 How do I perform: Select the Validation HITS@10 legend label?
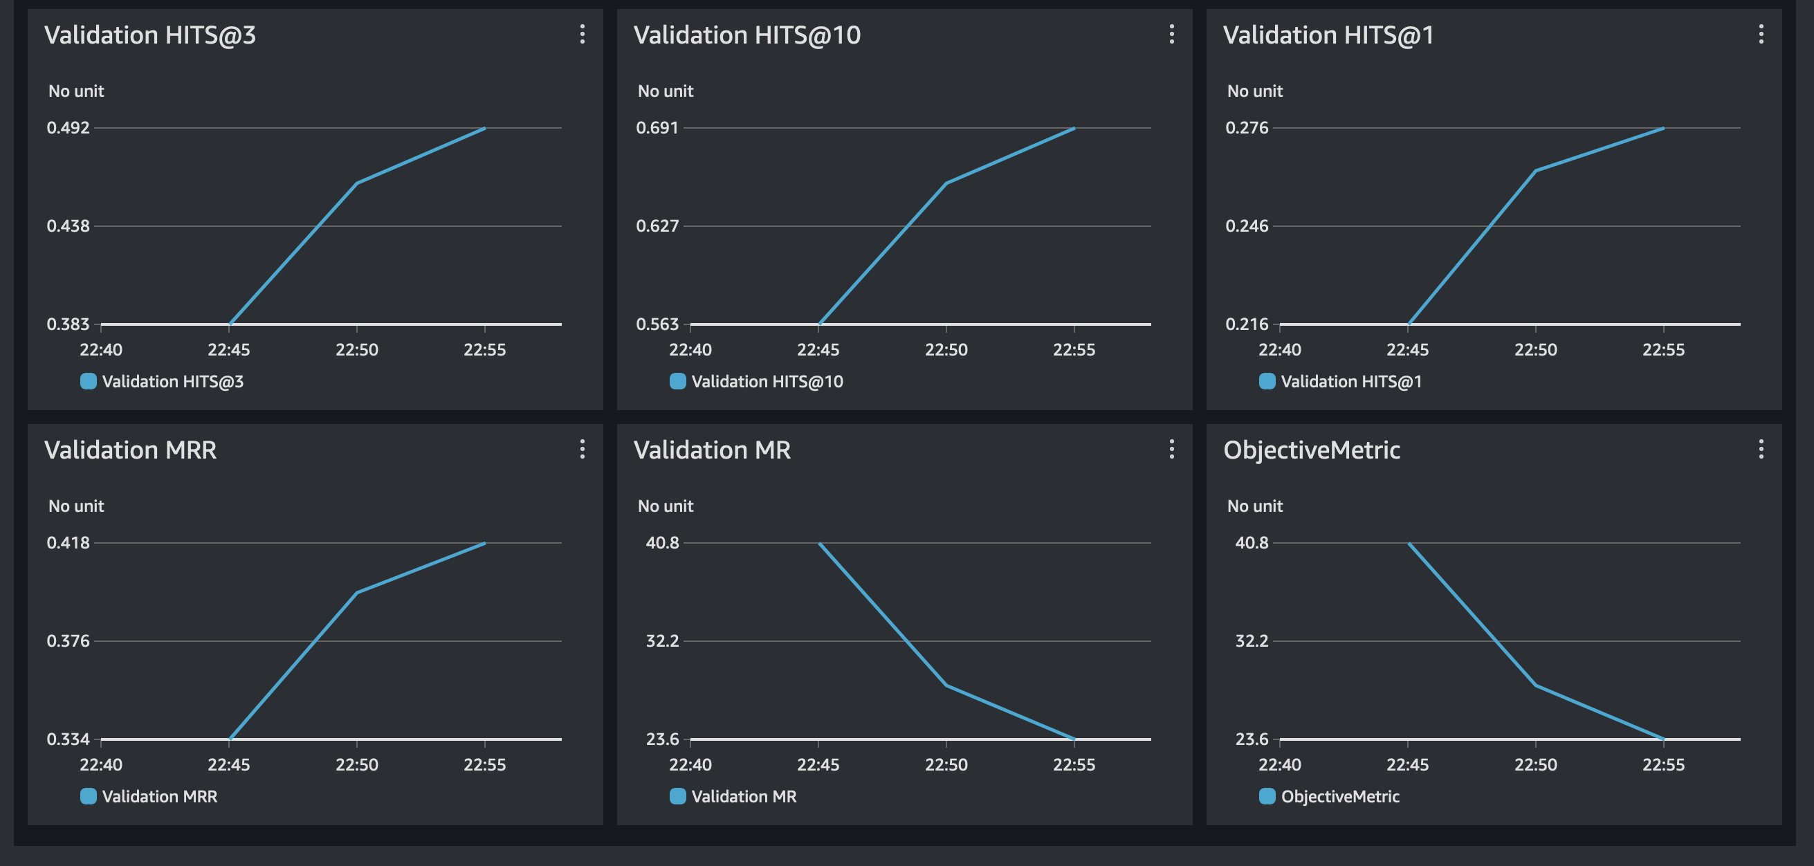(x=767, y=382)
